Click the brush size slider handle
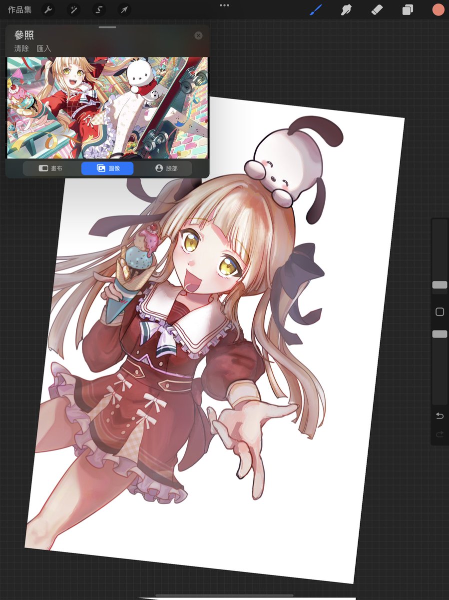Viewport: 449px width, 600px height. click(x=440, y=284)
